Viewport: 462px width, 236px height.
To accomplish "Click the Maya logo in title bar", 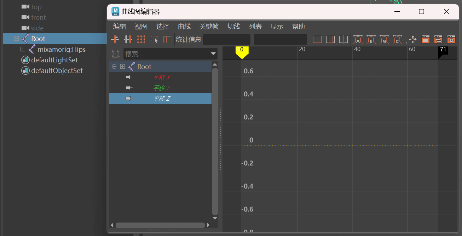I will (115, 11).
